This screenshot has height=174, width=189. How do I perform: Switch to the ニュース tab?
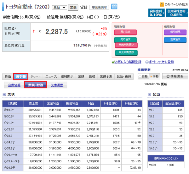tap(51, 76)
